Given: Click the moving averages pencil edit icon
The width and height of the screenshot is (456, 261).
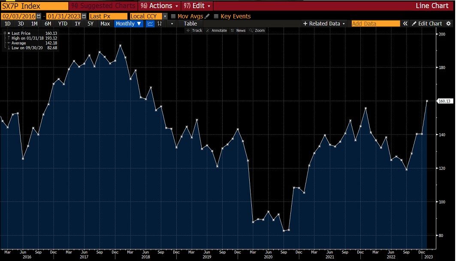Looking at the screenshot, I should point(207,16).
